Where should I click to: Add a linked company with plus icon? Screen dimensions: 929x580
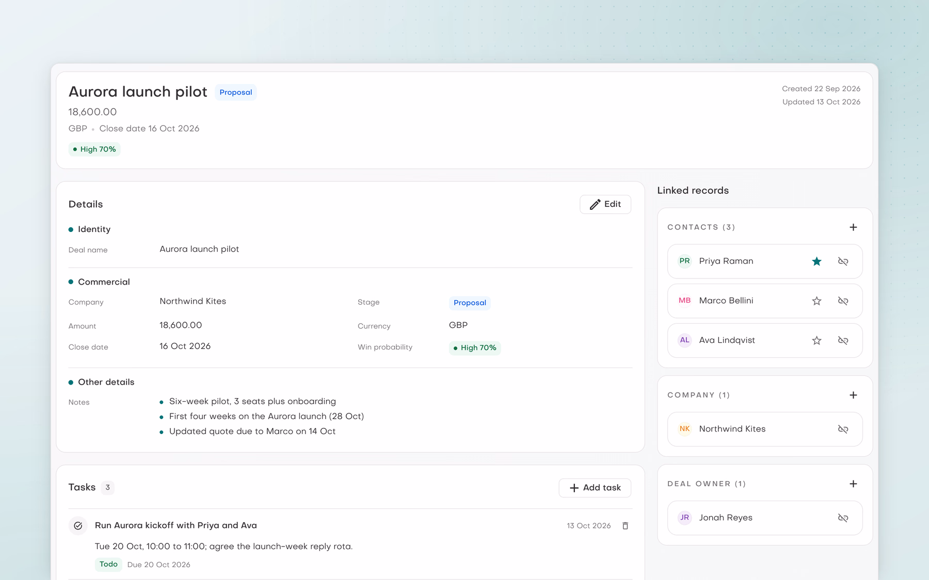853,395
